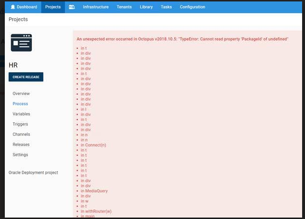305x219 pixels.
Task: Open the Library menu item
Action: click(146, 7)
